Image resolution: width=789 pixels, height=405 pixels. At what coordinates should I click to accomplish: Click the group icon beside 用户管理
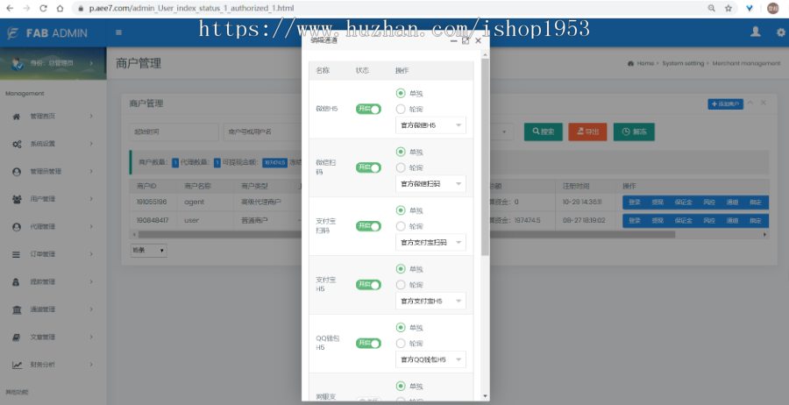point(17,199)
